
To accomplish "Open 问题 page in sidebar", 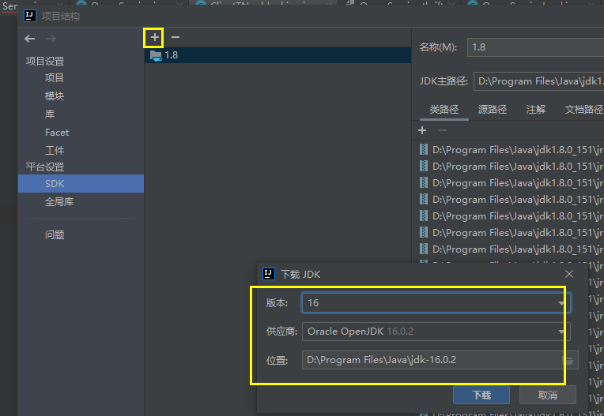I will coord(55,234).
